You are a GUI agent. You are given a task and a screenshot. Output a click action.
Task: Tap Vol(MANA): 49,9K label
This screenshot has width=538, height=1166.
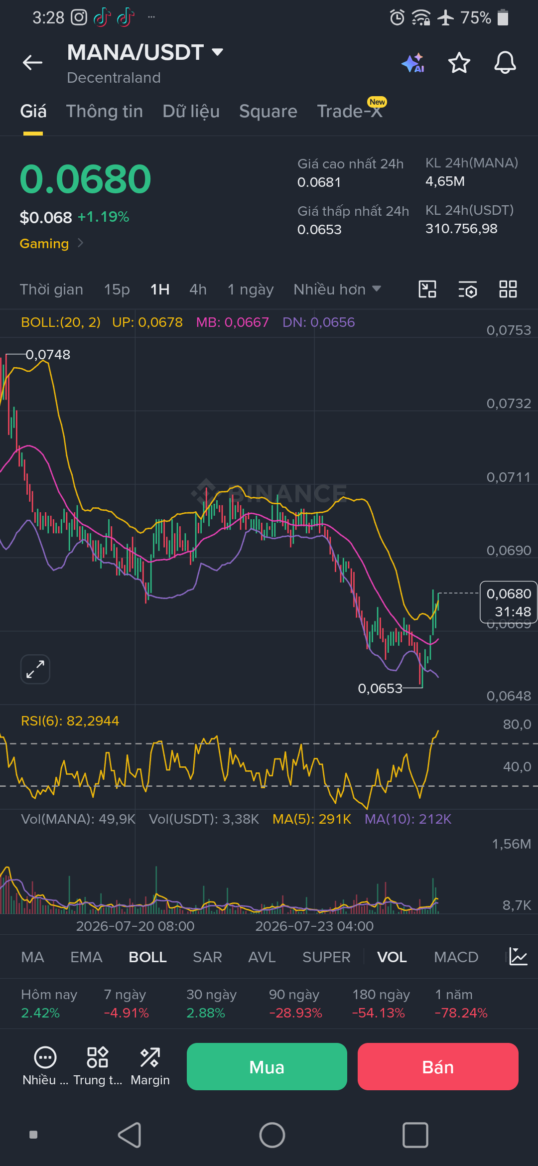[78, 819]
